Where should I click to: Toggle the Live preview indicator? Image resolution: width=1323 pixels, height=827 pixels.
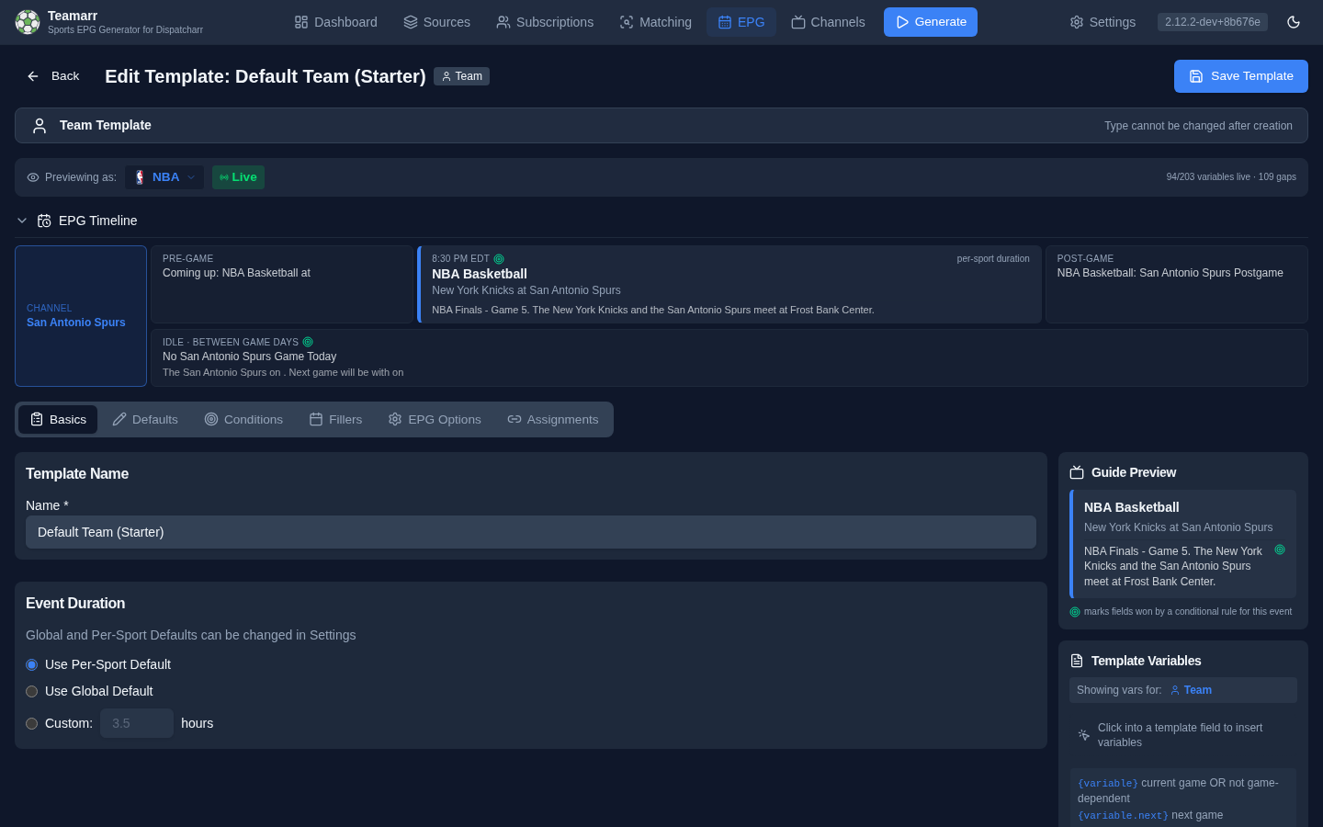(238, 177)
